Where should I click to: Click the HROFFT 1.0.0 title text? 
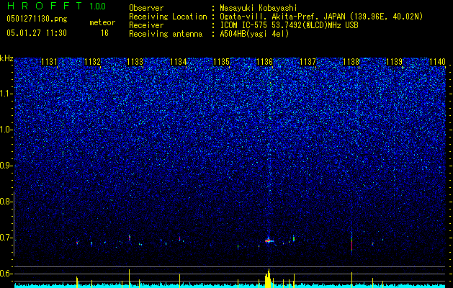click(56, 6)
